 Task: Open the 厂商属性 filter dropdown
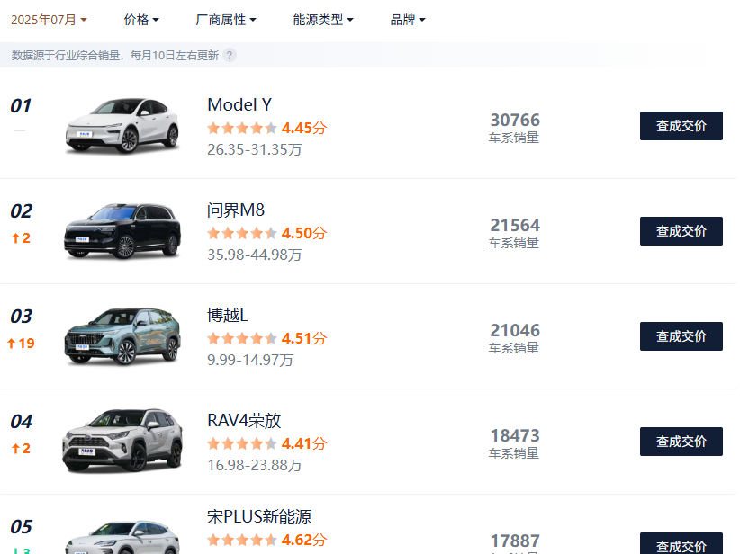tap(226, 20)
